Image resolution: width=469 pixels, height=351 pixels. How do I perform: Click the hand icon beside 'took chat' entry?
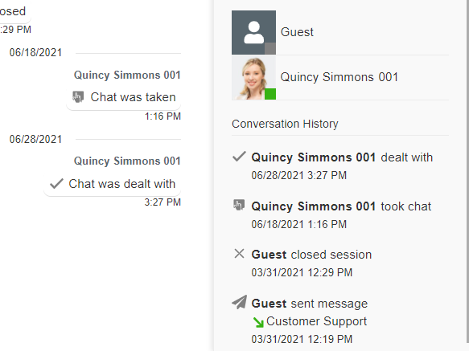click(239, 206)
